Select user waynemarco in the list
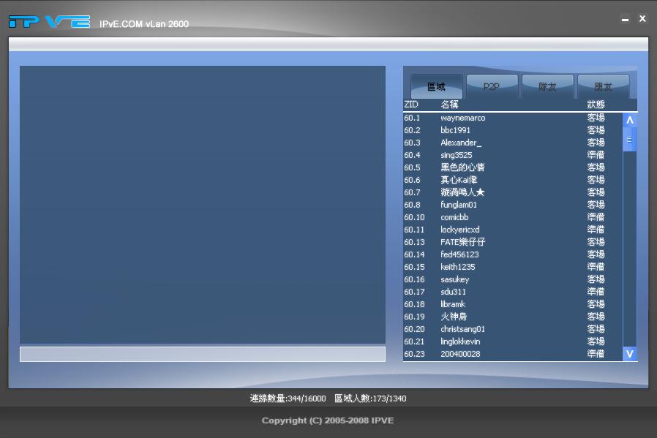657x438 pixels. [512, 118]
